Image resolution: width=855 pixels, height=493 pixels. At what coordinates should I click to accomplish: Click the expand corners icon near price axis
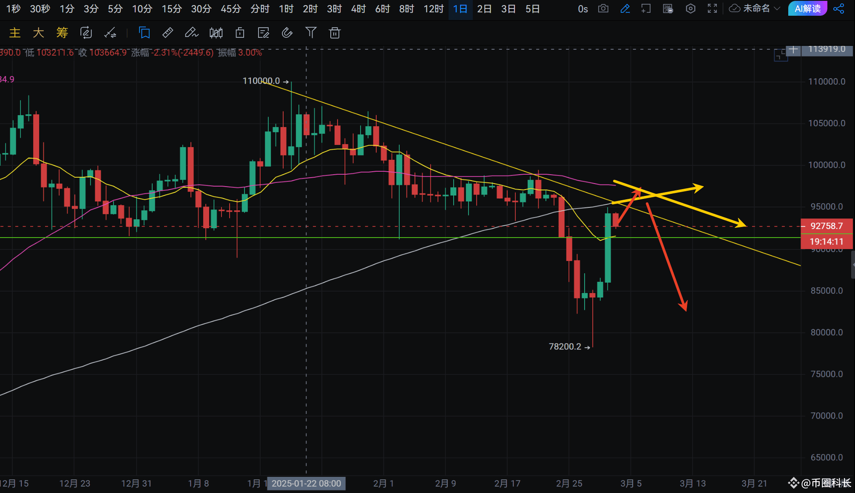[781, 55]
